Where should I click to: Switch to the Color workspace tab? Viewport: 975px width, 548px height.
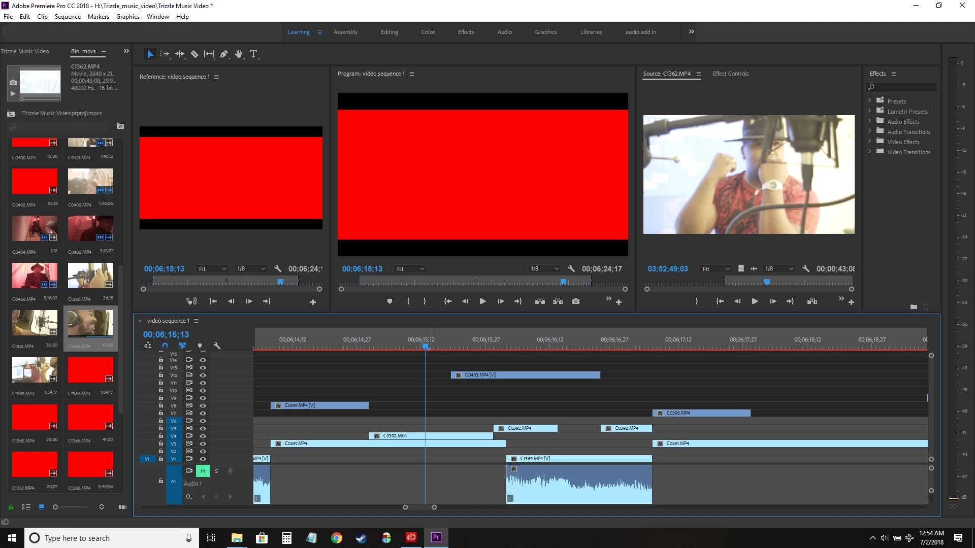[428, 32]
